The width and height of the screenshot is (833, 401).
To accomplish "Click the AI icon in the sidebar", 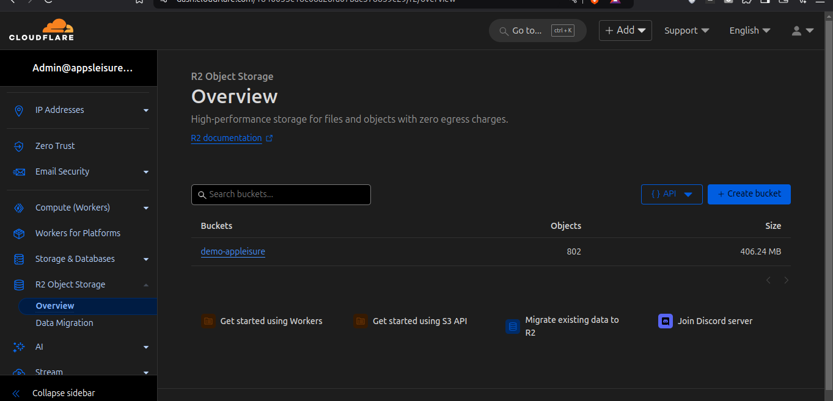I will point(19,346).
